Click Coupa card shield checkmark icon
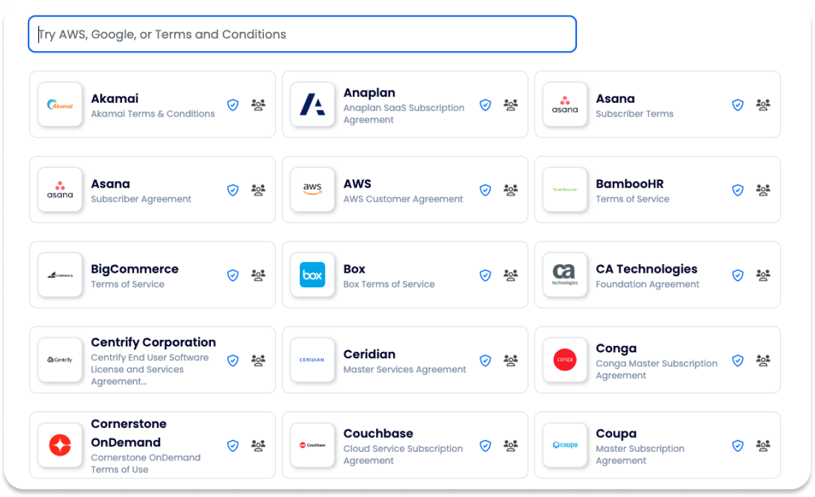815x497 pixels. coord(737,446)
